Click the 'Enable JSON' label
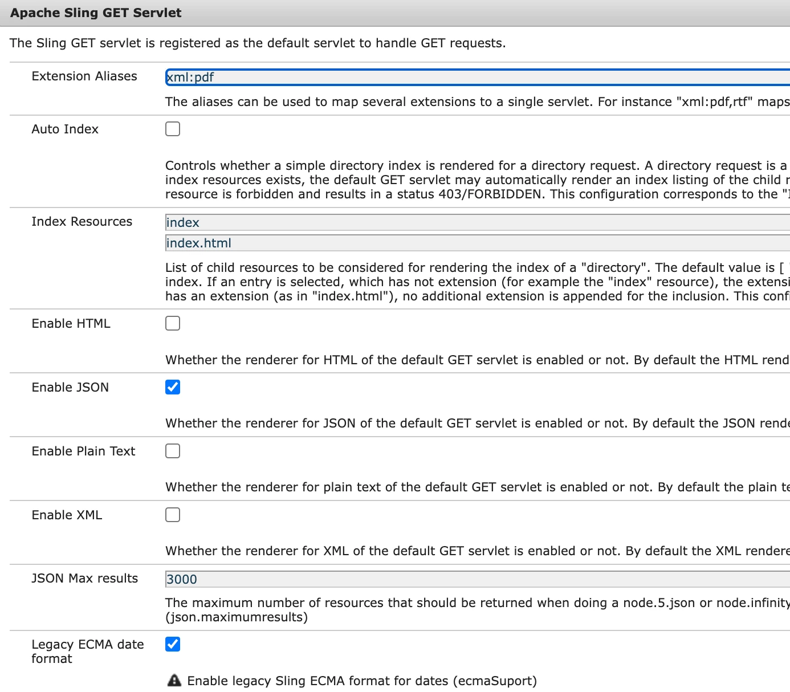The height and width of the screenshot is (692, 790). click(70, 388)
